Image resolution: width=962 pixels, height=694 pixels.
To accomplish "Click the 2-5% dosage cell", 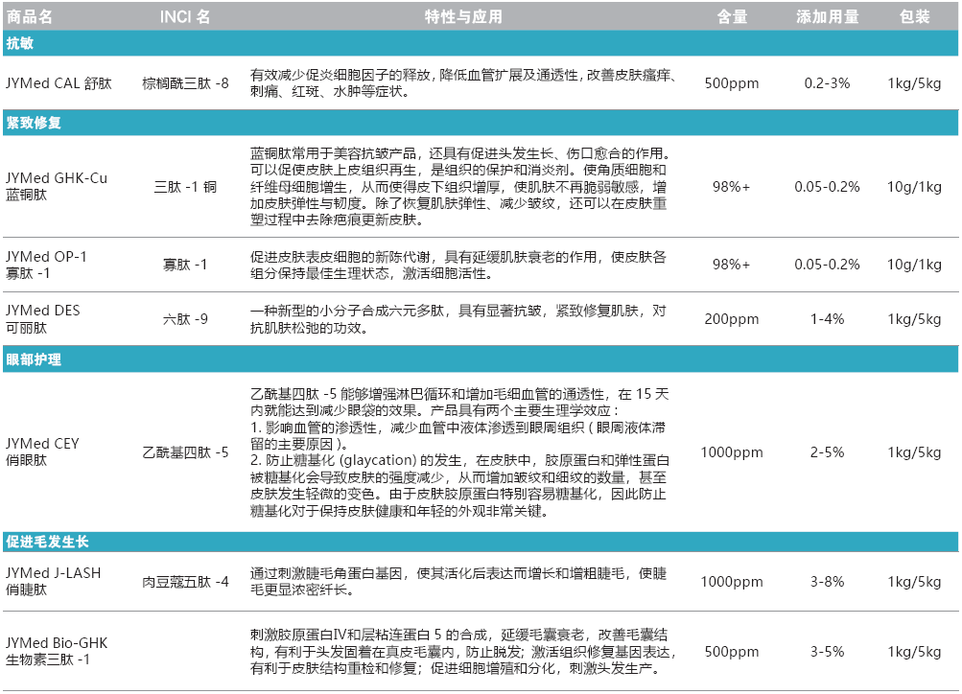I will [x=827, y=452].
